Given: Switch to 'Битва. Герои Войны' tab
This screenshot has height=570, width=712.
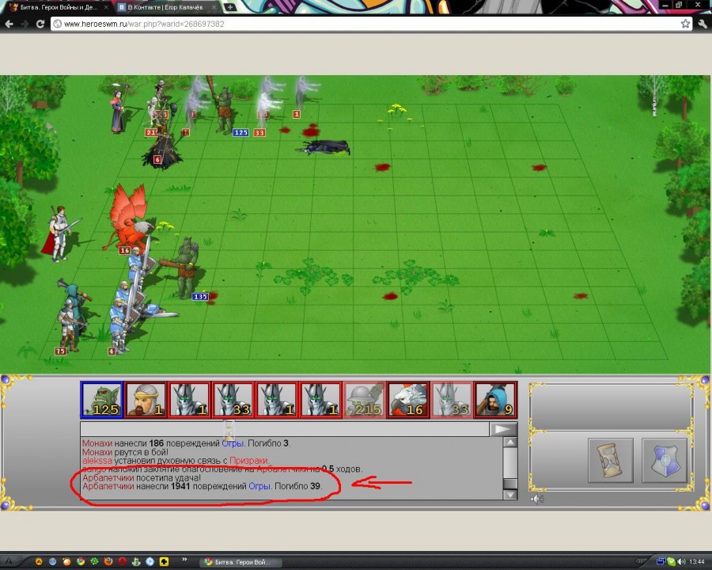Looking at the screenshot, I should (59, 7).
